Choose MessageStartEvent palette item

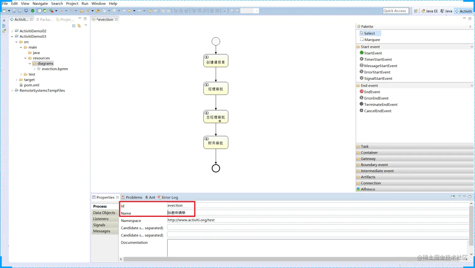point(378,66)
